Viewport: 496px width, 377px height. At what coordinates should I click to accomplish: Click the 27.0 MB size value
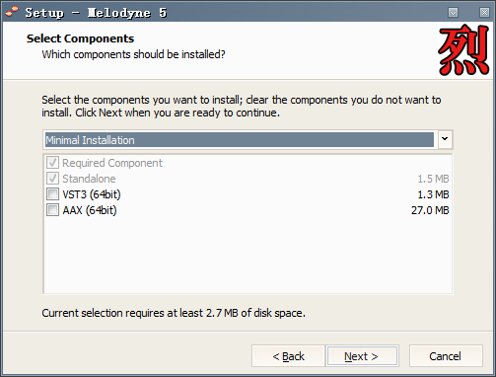coord(430,210)
